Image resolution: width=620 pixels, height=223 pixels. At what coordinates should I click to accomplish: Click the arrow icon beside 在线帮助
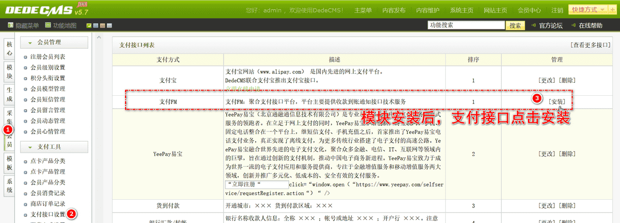coord(572,25)
